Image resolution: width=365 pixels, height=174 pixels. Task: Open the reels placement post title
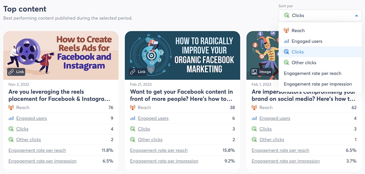point(59,95)
